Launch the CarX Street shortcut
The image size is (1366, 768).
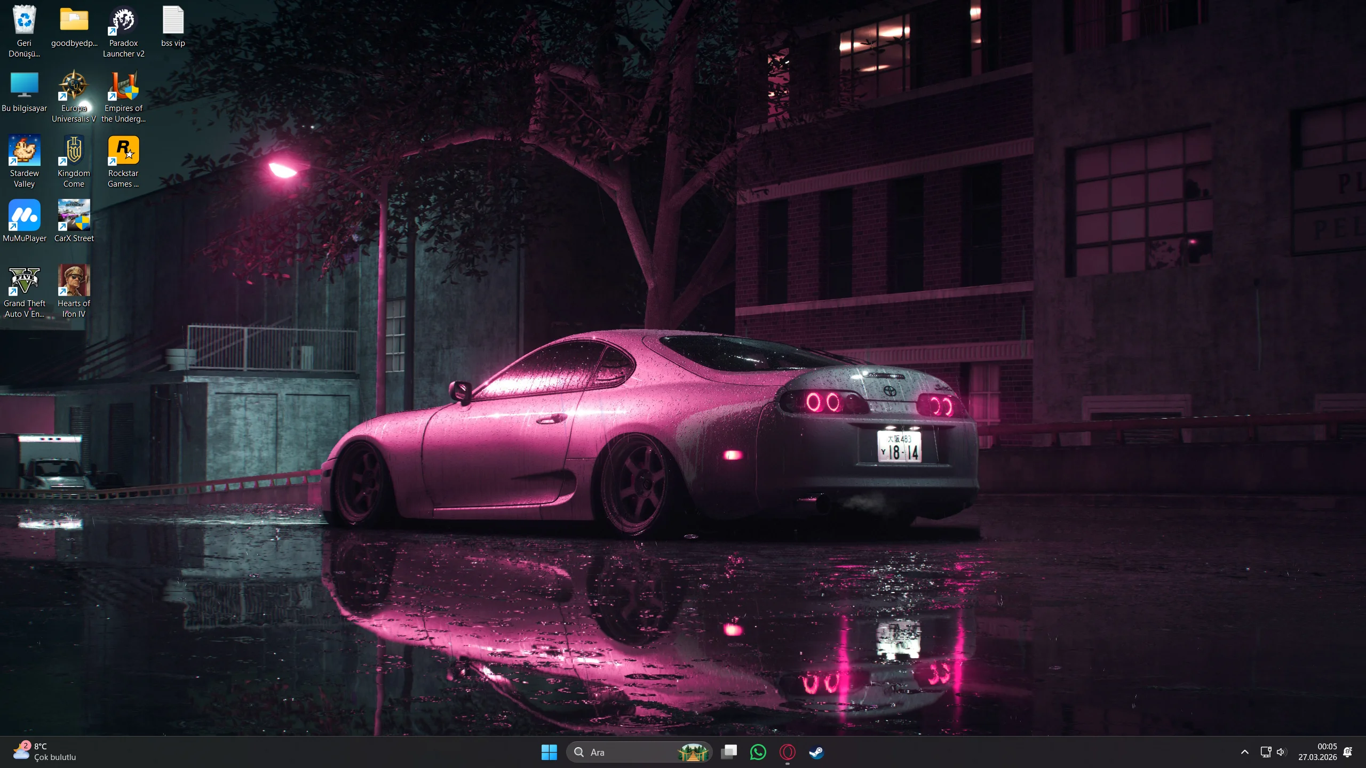(x=74, y=216)
